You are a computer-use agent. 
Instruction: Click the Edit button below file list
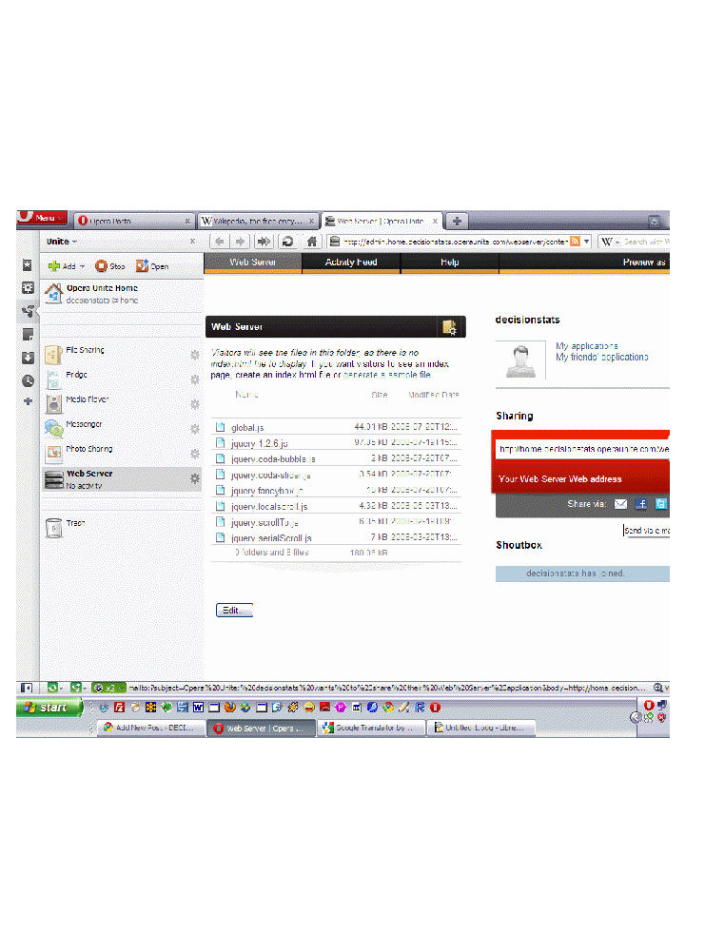(234, 610)
